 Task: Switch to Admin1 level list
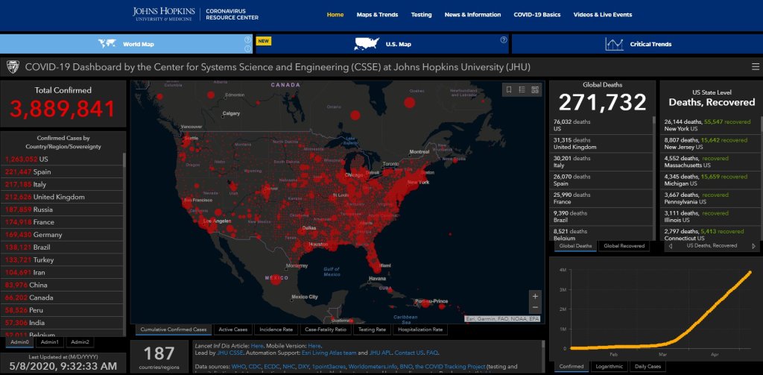pyautogui.click(x=49, y=342)
